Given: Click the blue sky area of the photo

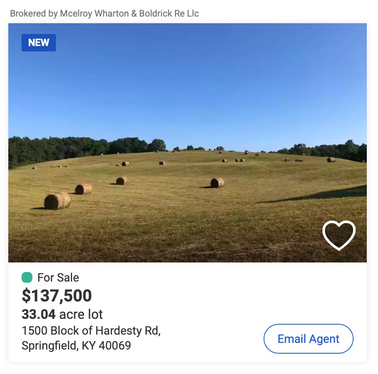Looking at the screenshot, I should point(187,83).
